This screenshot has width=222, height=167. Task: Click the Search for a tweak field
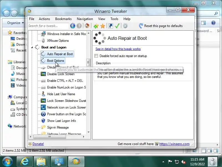[x=48, y=26]
